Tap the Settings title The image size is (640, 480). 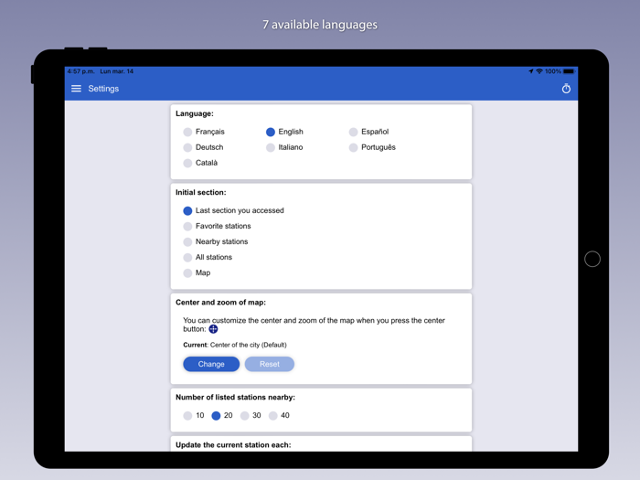click(103, 89)
